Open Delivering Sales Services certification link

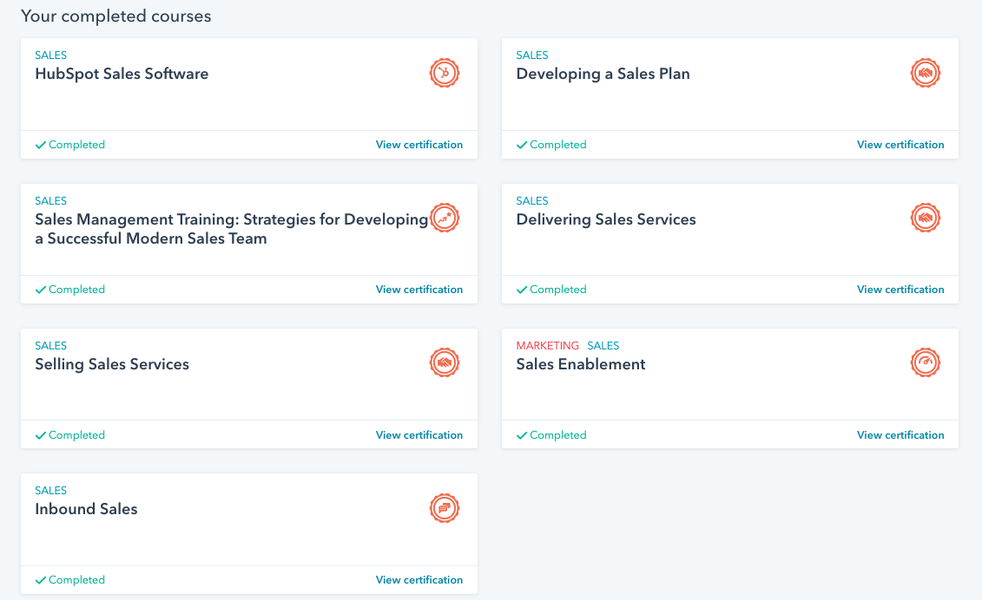coord(900,290)
